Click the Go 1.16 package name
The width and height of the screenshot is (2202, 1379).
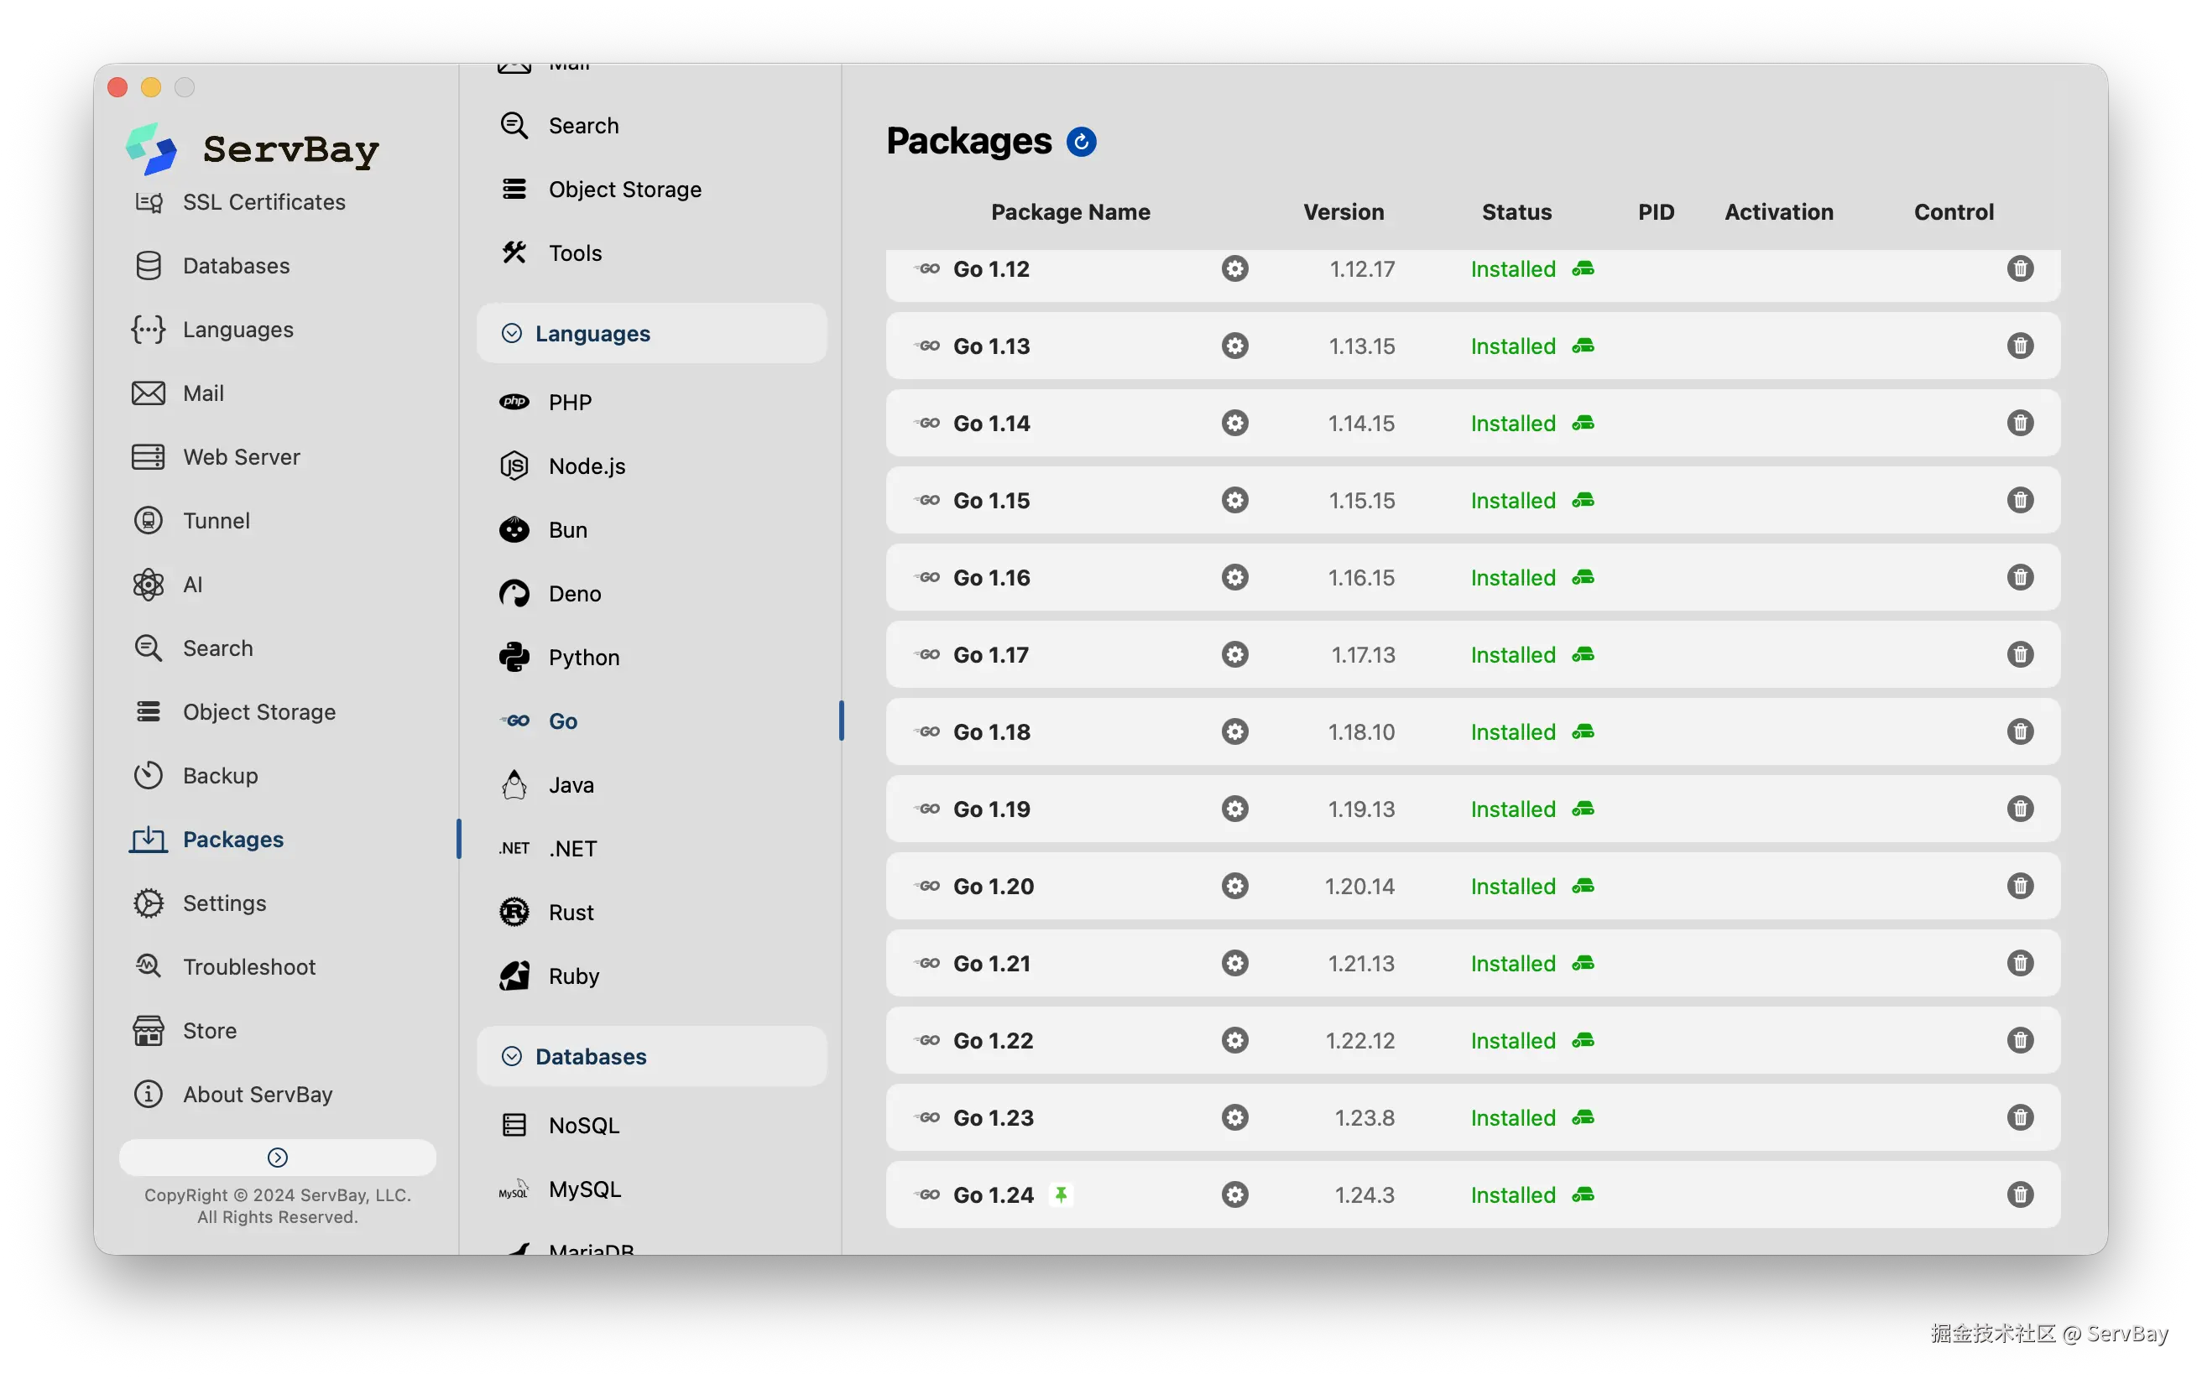992,578
